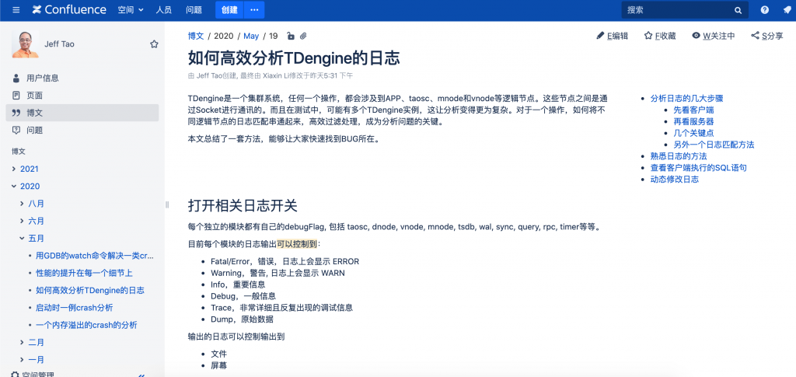
Task: Star the Jeff Tao space
Action: [x=154, y=44]
